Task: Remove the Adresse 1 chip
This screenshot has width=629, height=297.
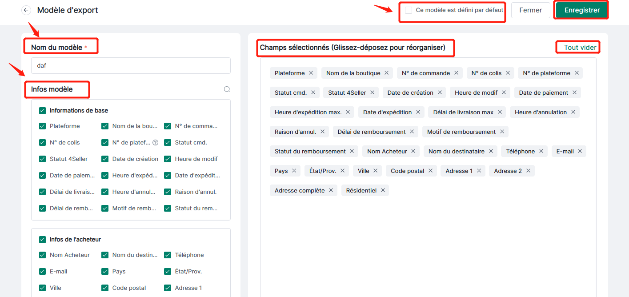Action: click(x=479, y=171)
